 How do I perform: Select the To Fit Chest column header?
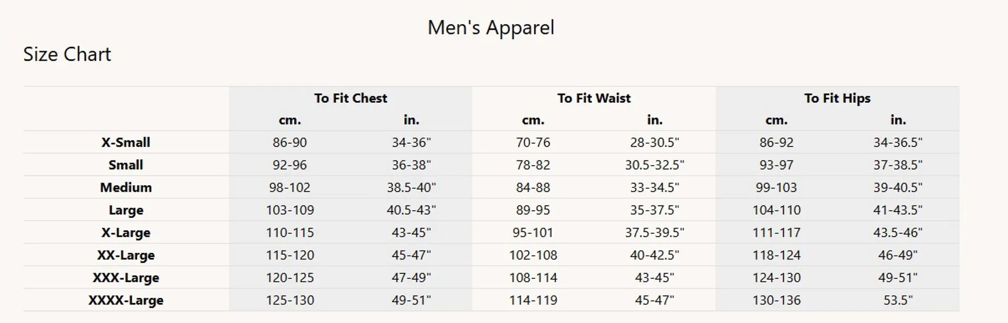[x=351, y=98]
